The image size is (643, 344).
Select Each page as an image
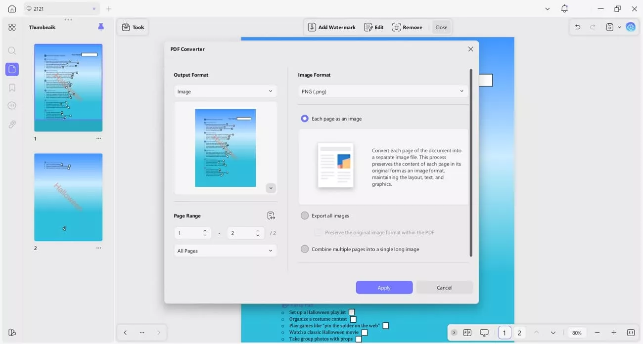(x=305, y=119)
